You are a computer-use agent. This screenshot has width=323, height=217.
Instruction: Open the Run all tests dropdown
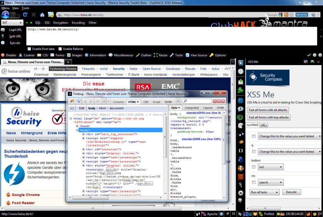[x=265, y=192]
